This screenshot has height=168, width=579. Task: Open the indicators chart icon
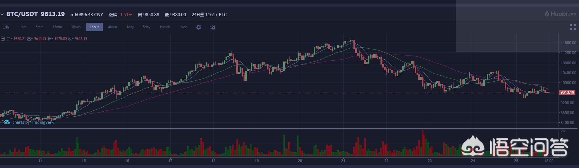coord(212,27)
